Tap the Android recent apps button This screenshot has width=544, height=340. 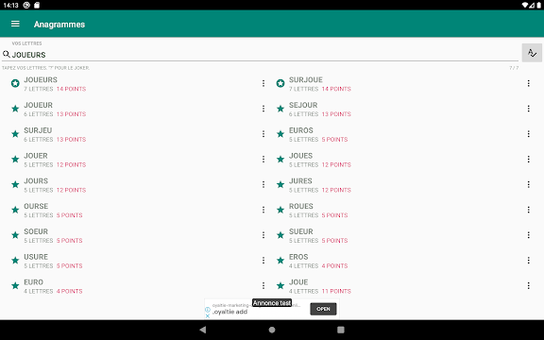point(341,330)
